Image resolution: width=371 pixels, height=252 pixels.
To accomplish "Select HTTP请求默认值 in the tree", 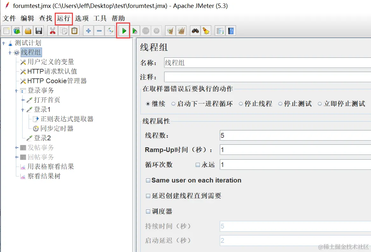I will [52, 71].
